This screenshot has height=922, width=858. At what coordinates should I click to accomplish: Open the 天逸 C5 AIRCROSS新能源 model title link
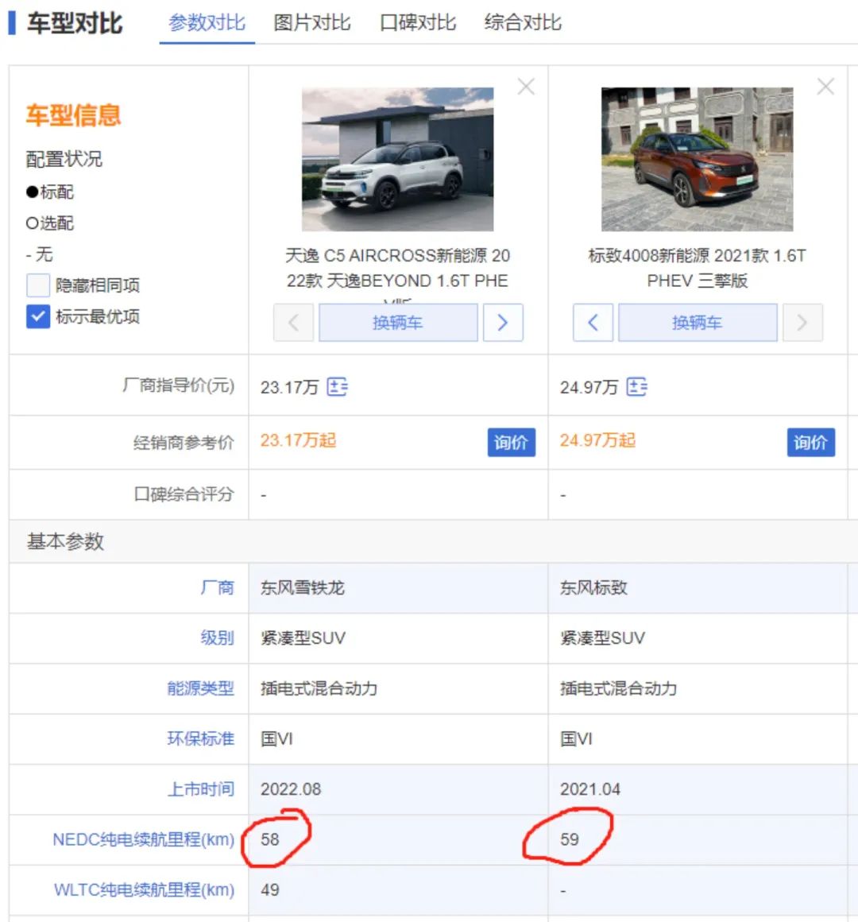click(398, 268)
